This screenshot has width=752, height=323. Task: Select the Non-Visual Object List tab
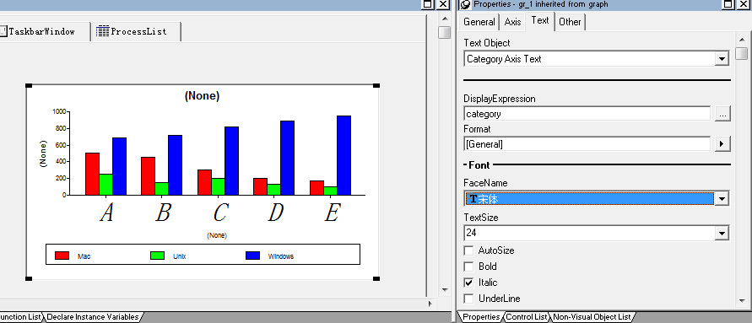(592, 317)
